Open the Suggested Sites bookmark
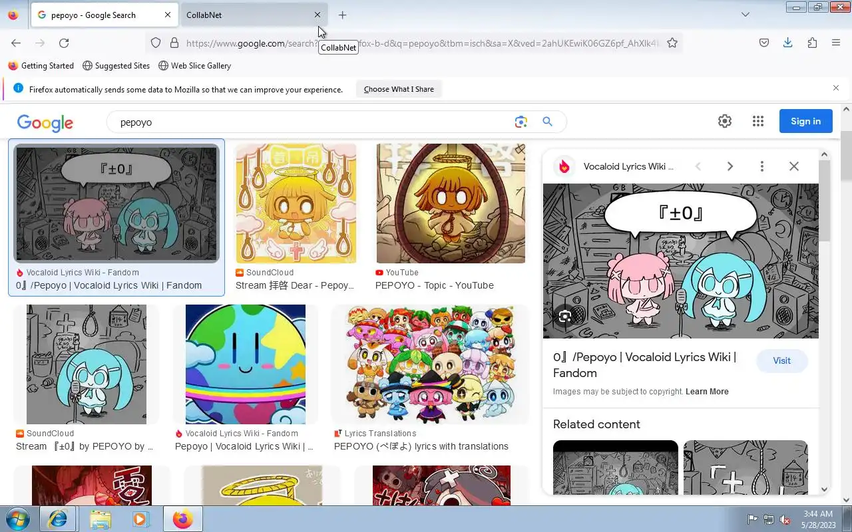This screenshot has width=852, height=532. pyautogui.click(x=116, y=66)
